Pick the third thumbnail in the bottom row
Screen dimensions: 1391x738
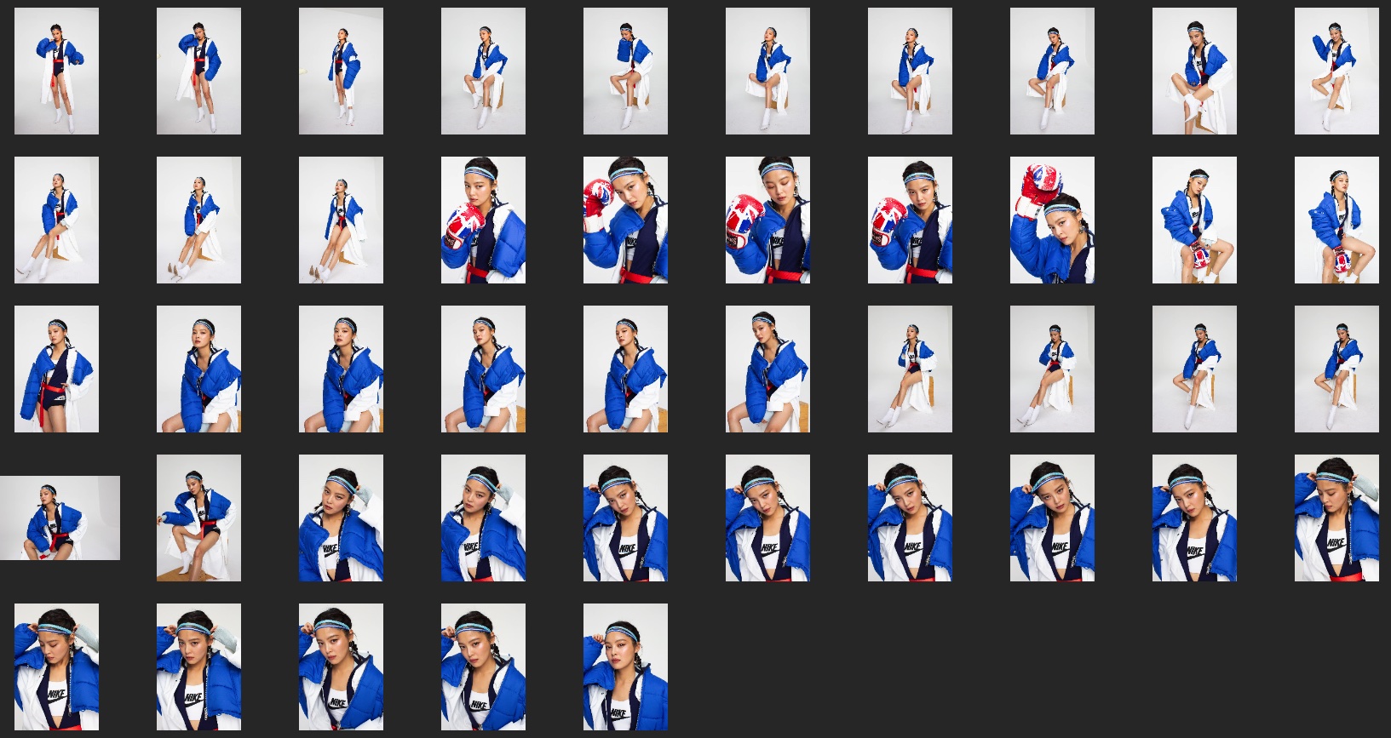(341, 667)
